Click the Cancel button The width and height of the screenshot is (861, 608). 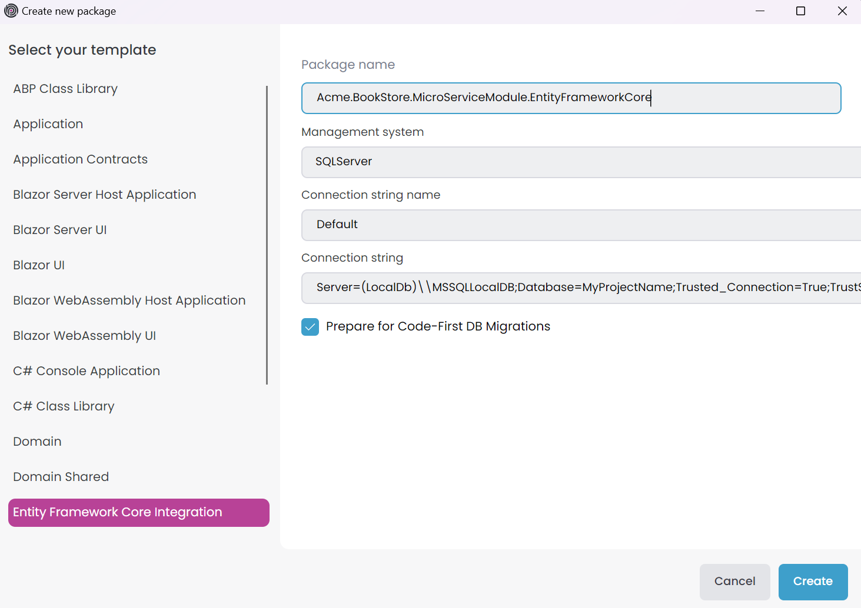[734, 582]
